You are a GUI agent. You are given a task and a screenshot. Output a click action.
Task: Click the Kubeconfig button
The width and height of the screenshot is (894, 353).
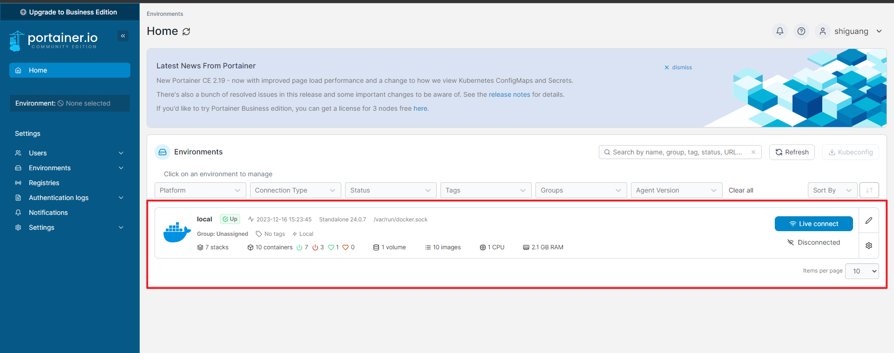(851, 152)
